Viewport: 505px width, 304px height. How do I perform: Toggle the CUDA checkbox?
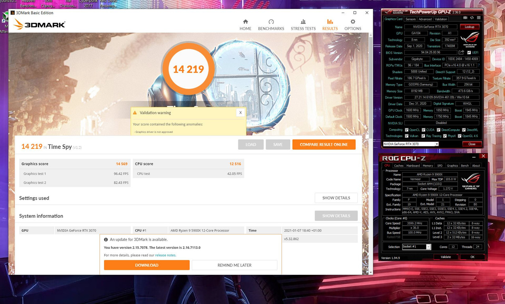pos(423,130)
